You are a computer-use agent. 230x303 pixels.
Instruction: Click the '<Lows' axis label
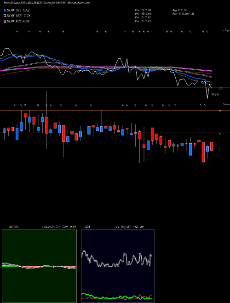click(x=226, y=104)
